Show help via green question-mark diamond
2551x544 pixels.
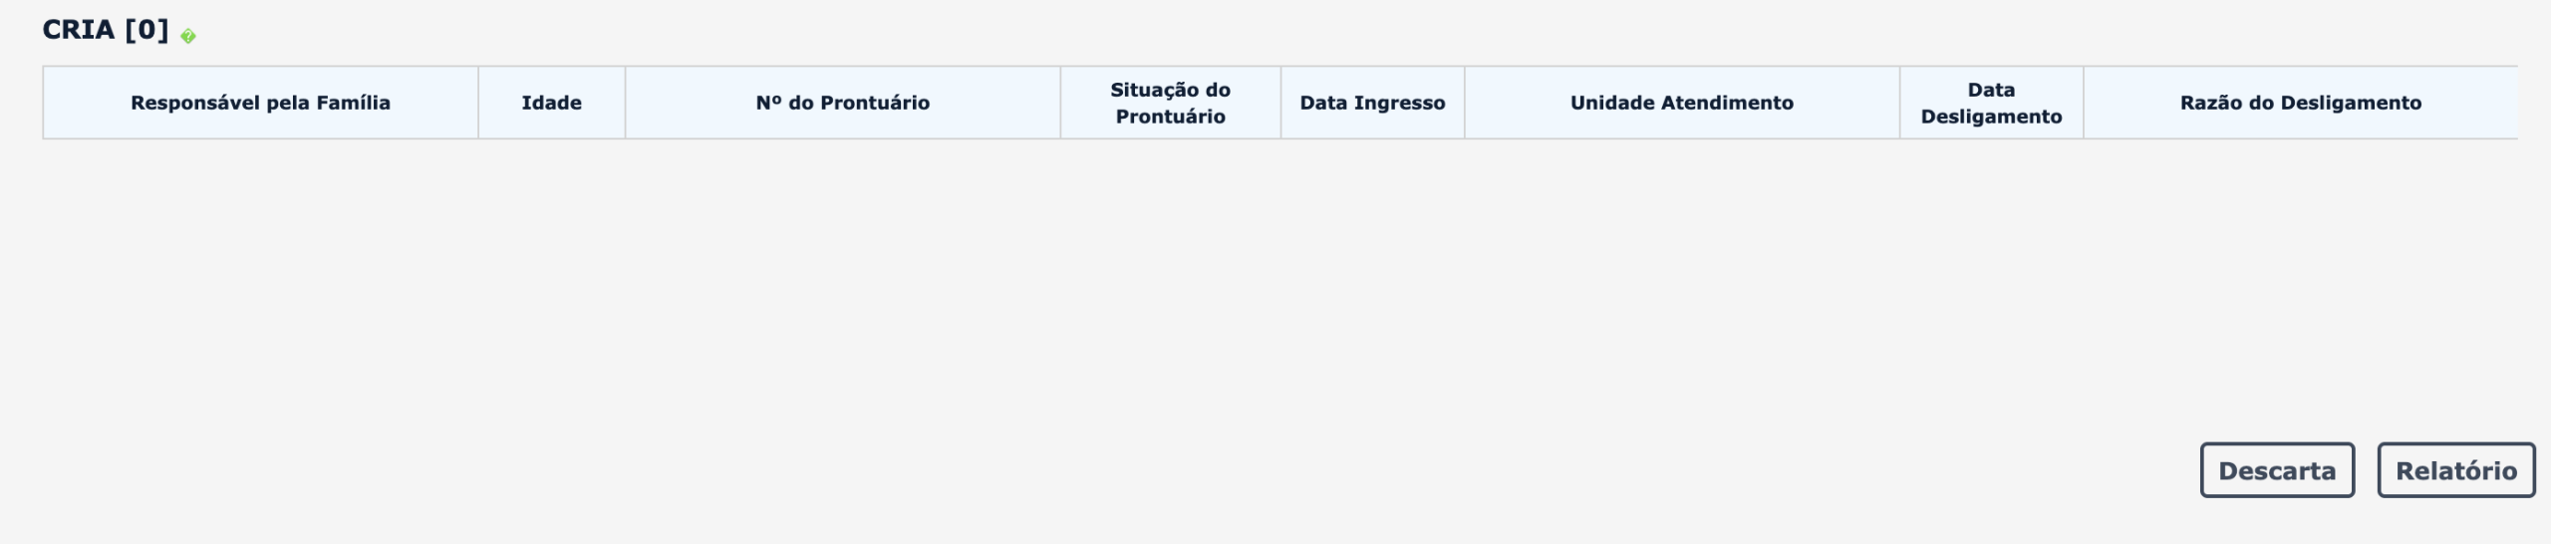tap(187, 36)
